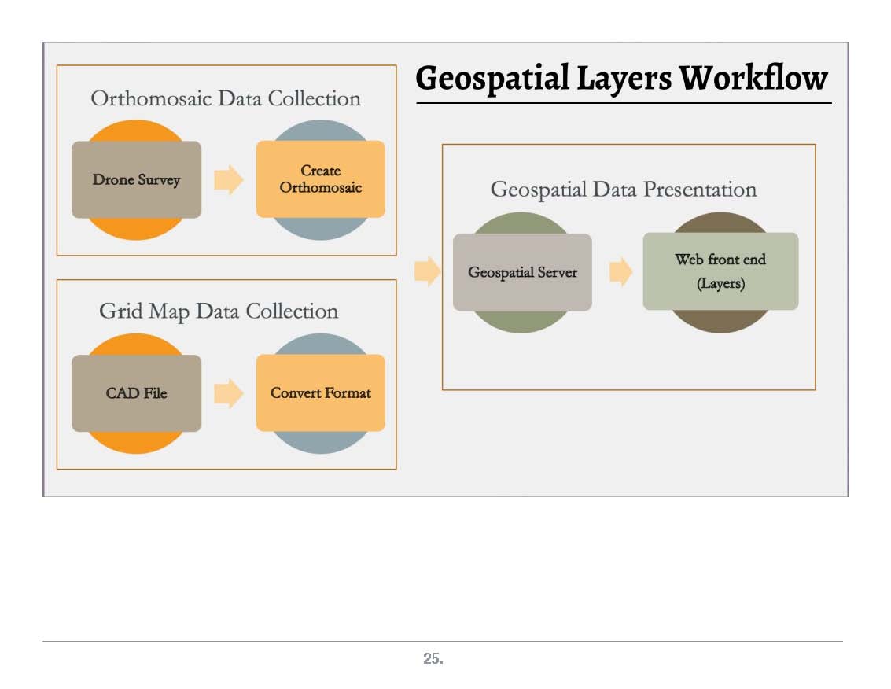Click the orange circle behind the CAD File box

point(136,443)
